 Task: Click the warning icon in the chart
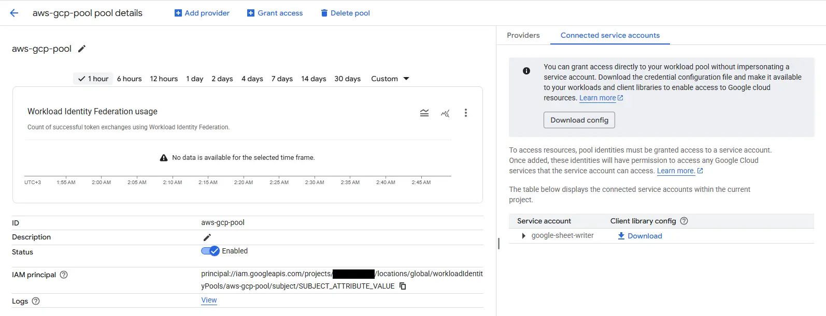coord(164,158)
